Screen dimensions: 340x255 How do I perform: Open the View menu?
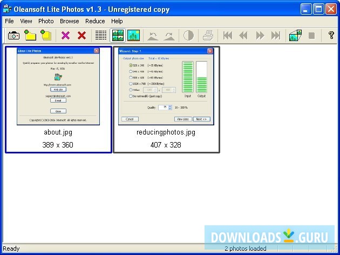[x=26, y=21]
